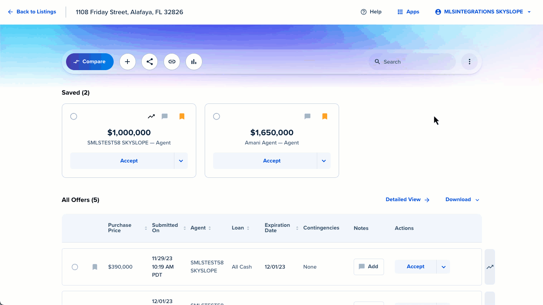Accept the $1,000,000 offer

point(122,161)
